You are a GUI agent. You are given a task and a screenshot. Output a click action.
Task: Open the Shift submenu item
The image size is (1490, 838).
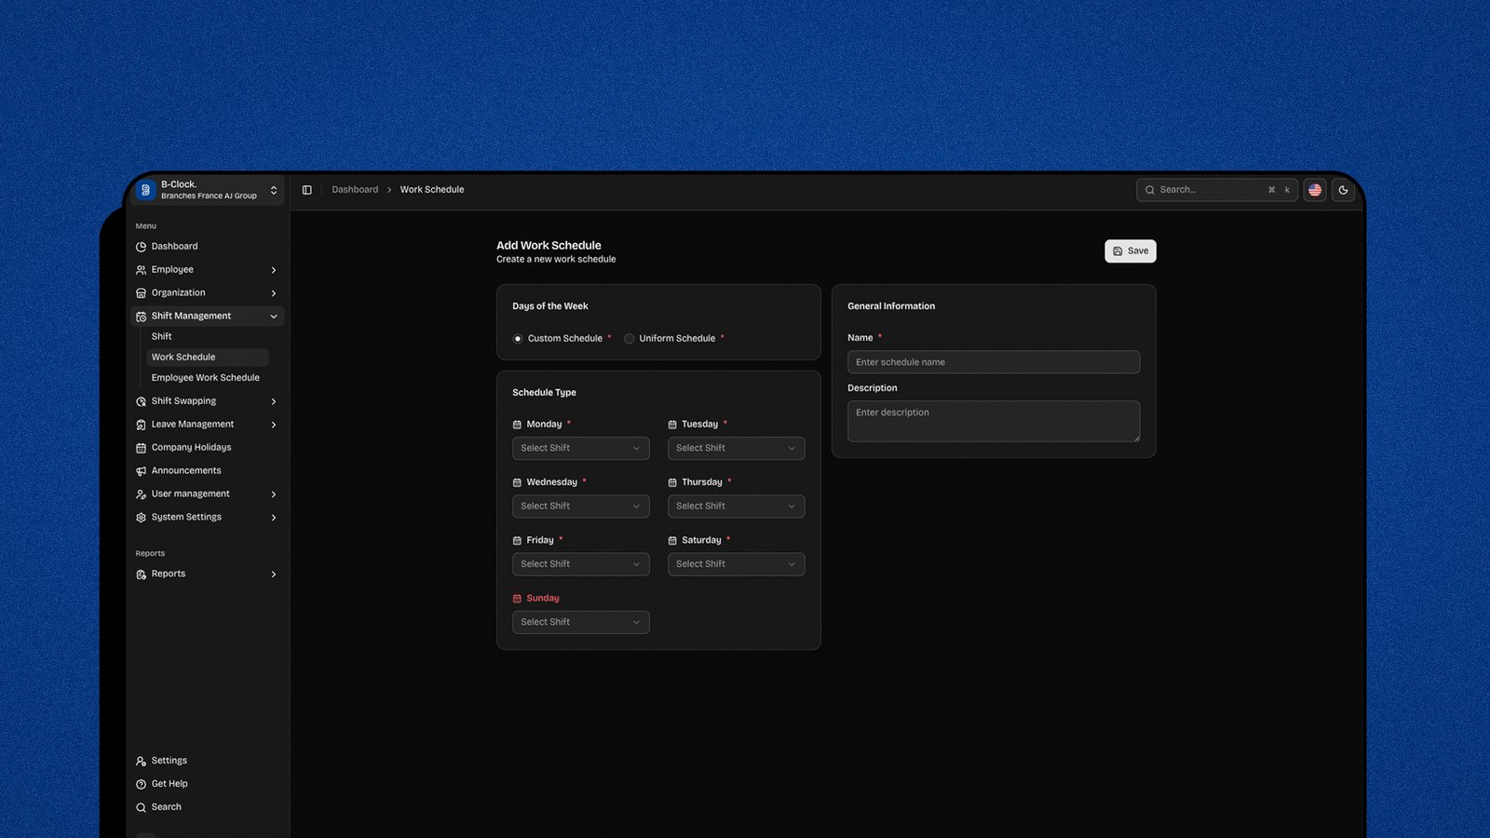coord(162,337)
